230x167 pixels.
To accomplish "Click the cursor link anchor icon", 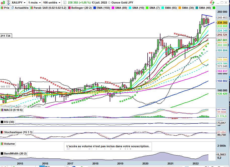I will pyautogui.click(x=8, y=3).
